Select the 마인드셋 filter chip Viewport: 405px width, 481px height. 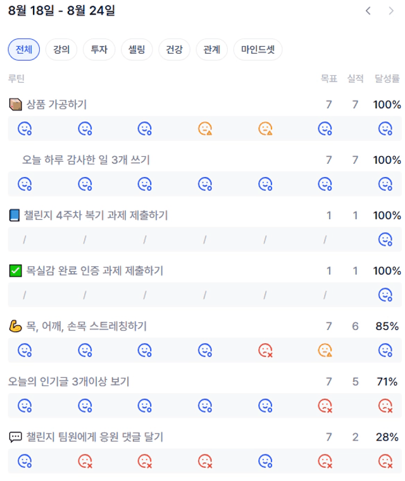tap(258, 49)
